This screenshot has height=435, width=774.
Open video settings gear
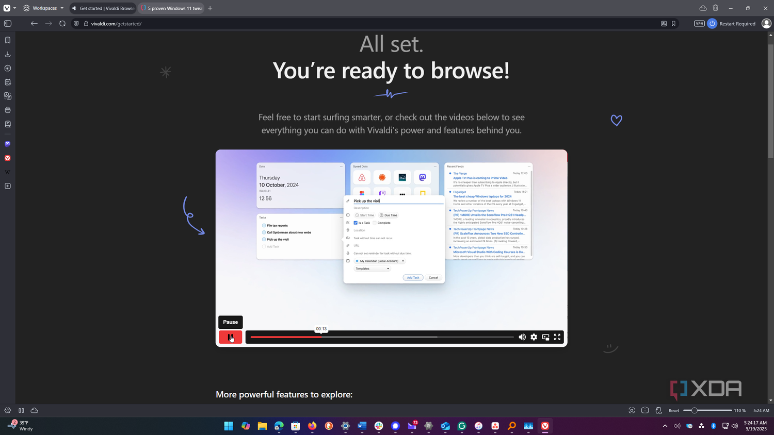(534, 337)
